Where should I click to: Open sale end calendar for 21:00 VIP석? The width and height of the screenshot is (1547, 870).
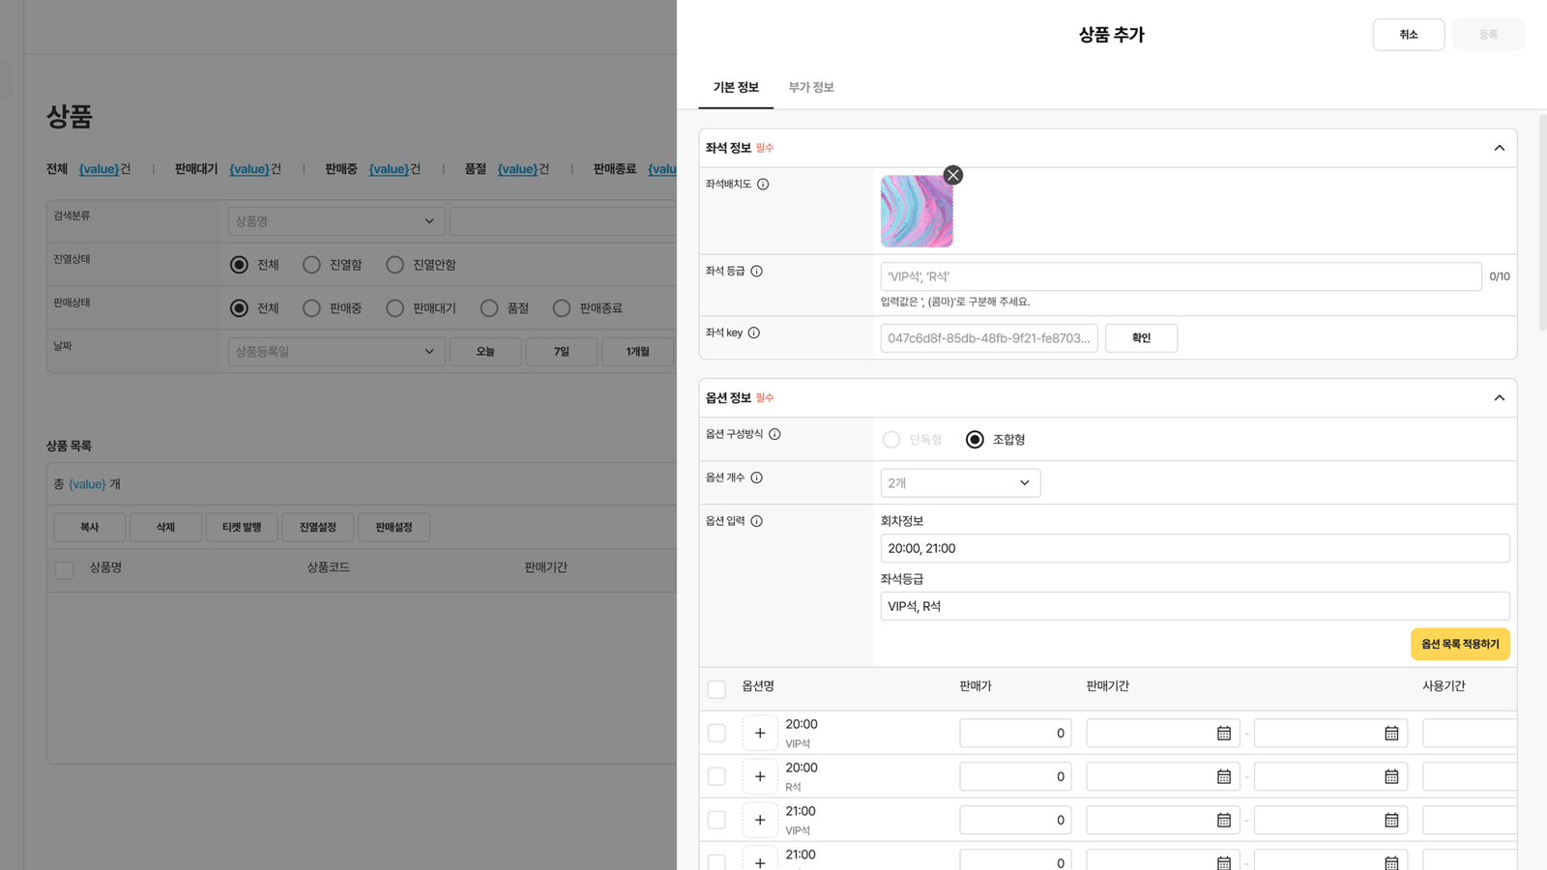[1391, 820]
